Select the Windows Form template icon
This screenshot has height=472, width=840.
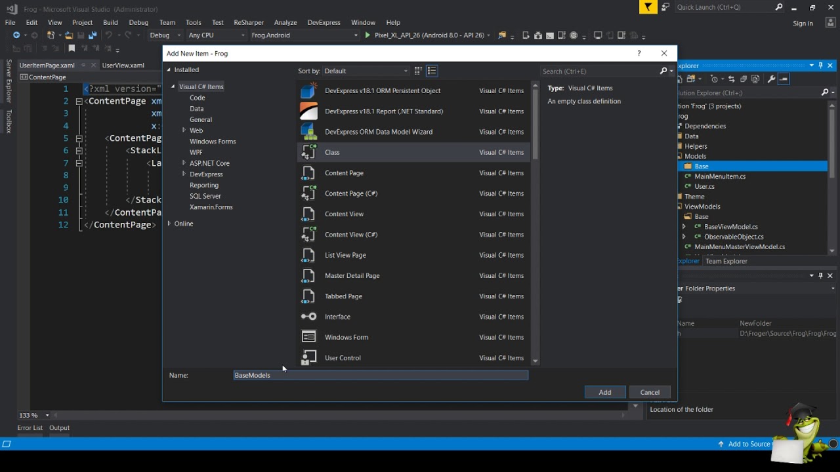308,337
